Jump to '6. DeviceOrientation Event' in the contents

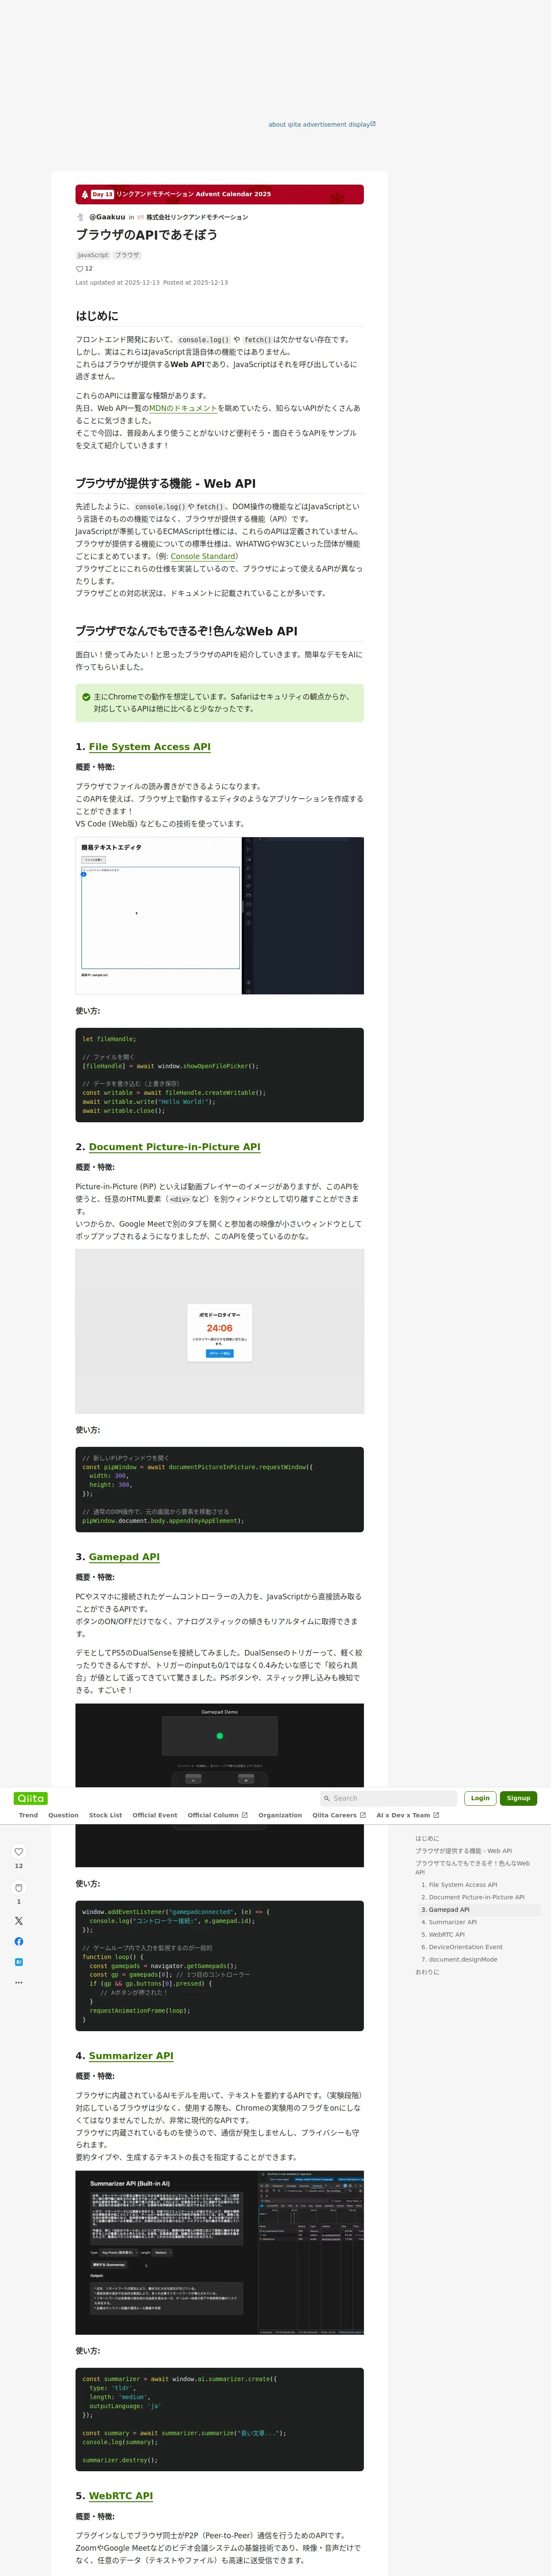[462, 1947]
